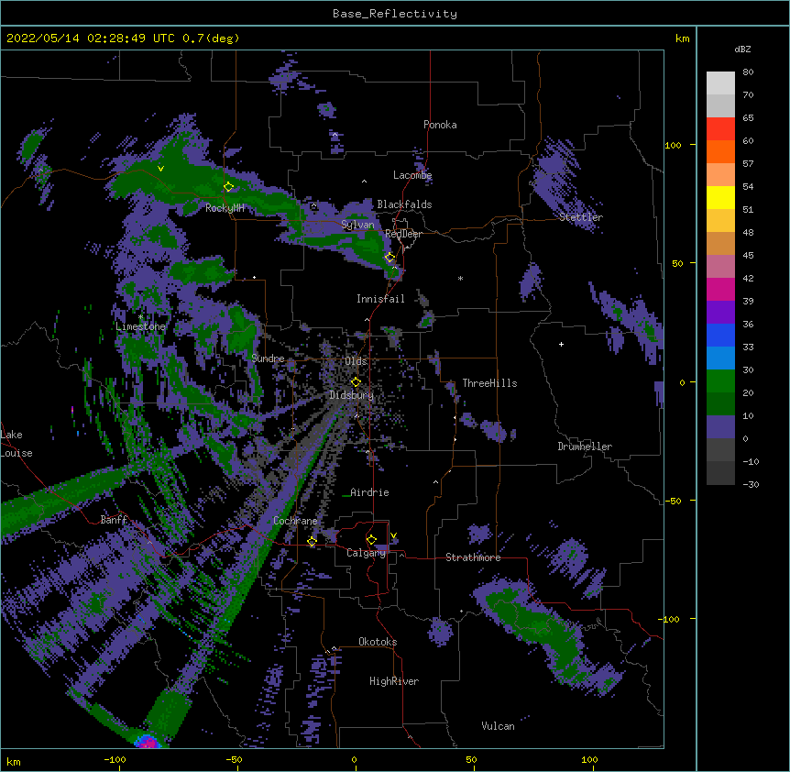The width and height of the screenshot is (790, 772).
Task: Click the 100 tick label on right axis
Action: point(673,145)
